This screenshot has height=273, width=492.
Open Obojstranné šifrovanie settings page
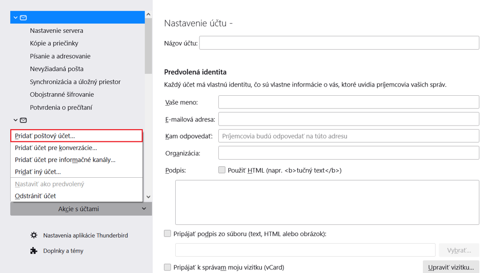point(62,94)
